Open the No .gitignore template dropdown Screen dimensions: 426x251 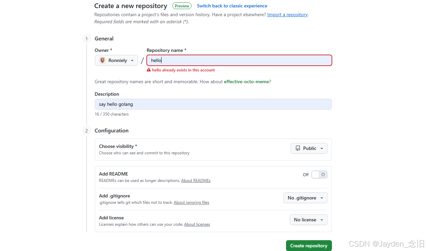point(305,198)
